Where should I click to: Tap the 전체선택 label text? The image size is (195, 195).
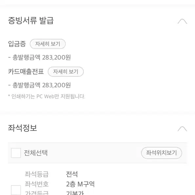point(36,153)
